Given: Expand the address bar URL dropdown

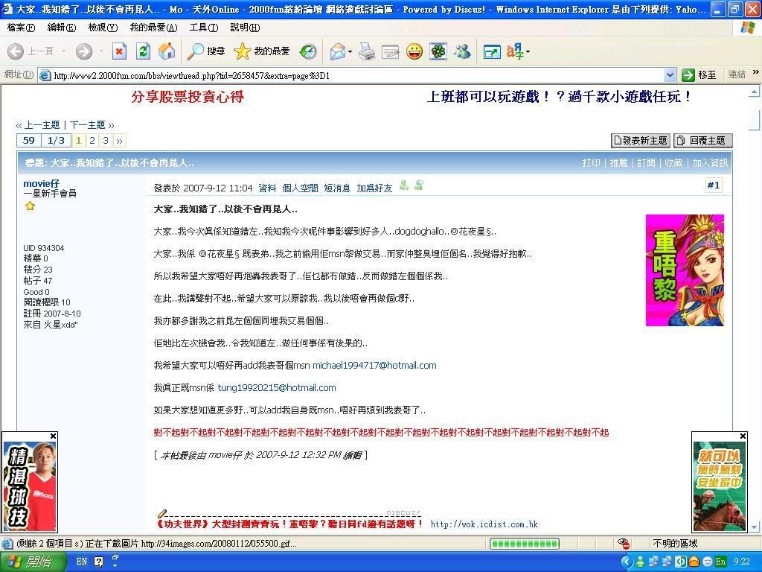Looking at the screenshot, I should [670, 75].
